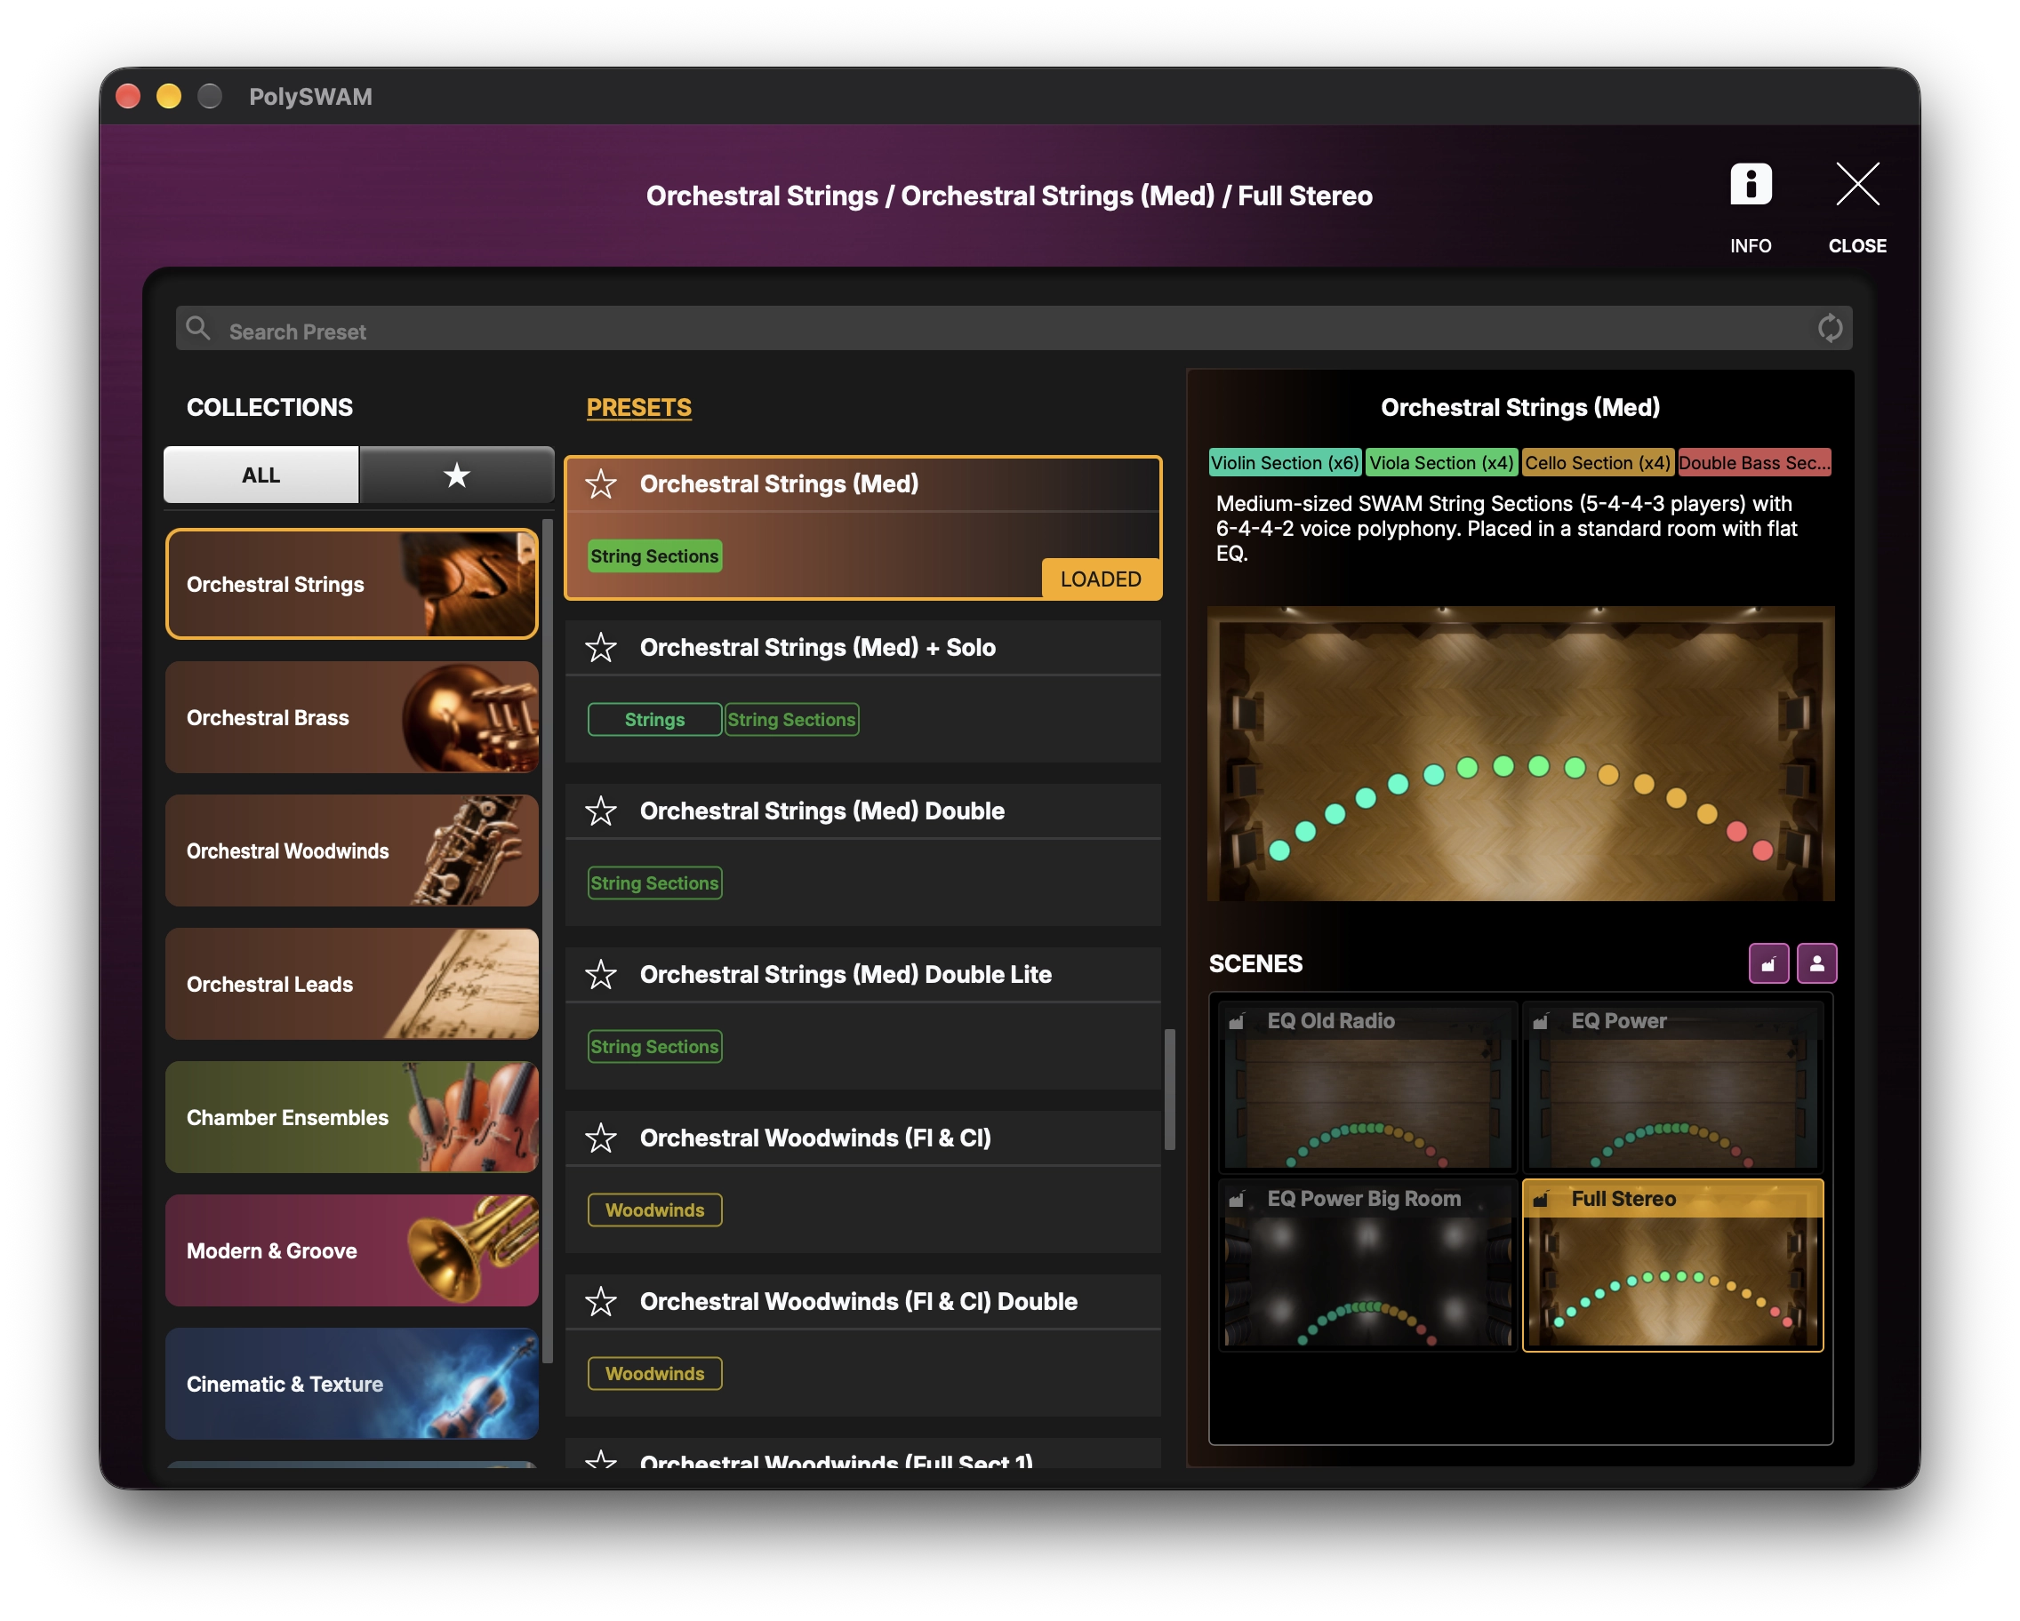The height and width of the screenshot is (1621, 2020).
Task: Open the Modern & Groove collection
Action: 351,1250
